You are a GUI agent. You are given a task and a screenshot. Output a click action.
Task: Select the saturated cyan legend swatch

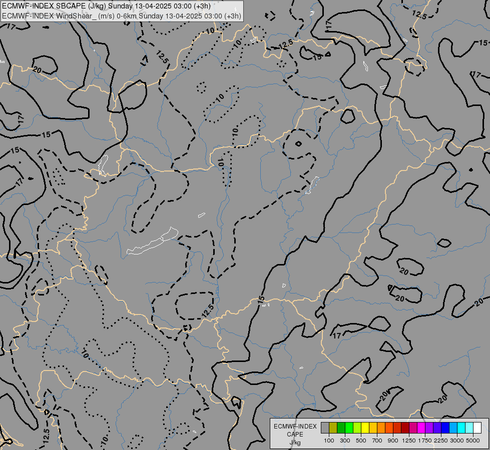click(461, 427)
